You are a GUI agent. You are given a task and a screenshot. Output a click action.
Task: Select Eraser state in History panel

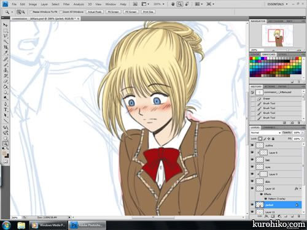[276, 99]
